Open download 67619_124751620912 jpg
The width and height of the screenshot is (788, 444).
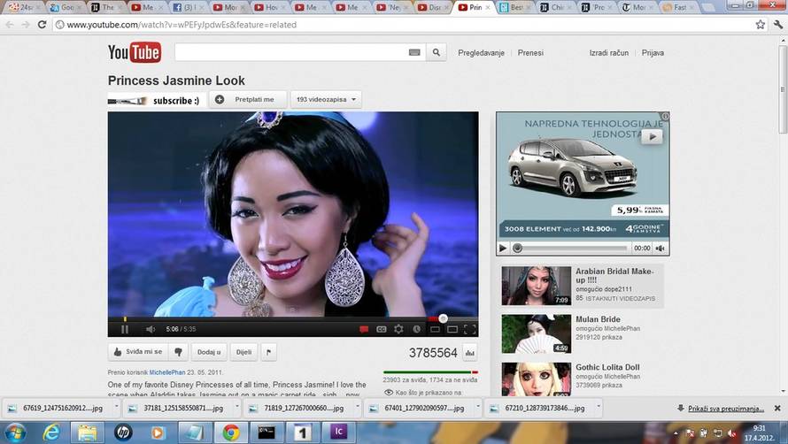(x=57, y=409)
